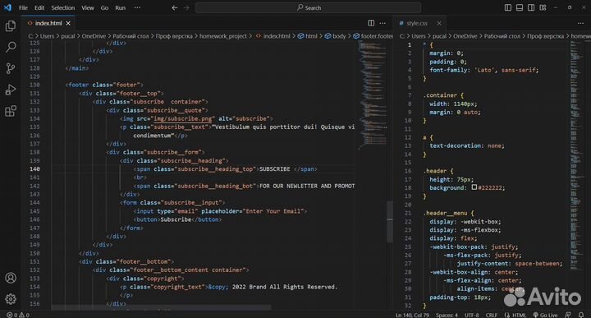Open more actions for style.css editor
This screenshot has height=318, width=591.
(580, 23)
